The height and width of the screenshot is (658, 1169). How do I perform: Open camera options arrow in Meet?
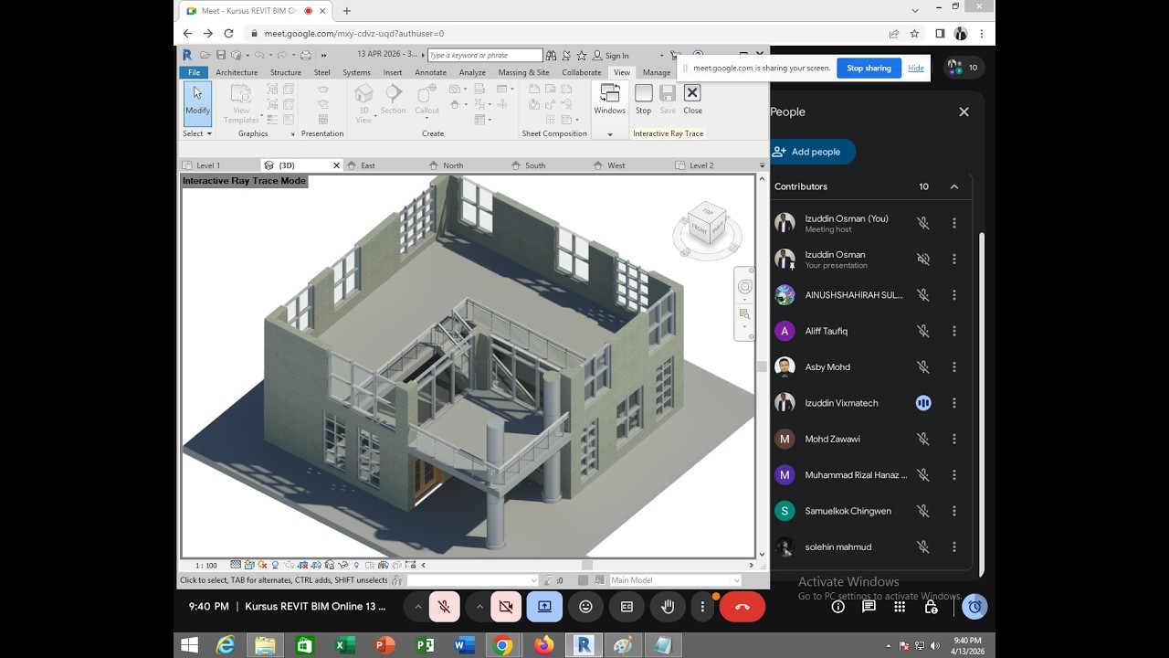click(x=479, y=606)
